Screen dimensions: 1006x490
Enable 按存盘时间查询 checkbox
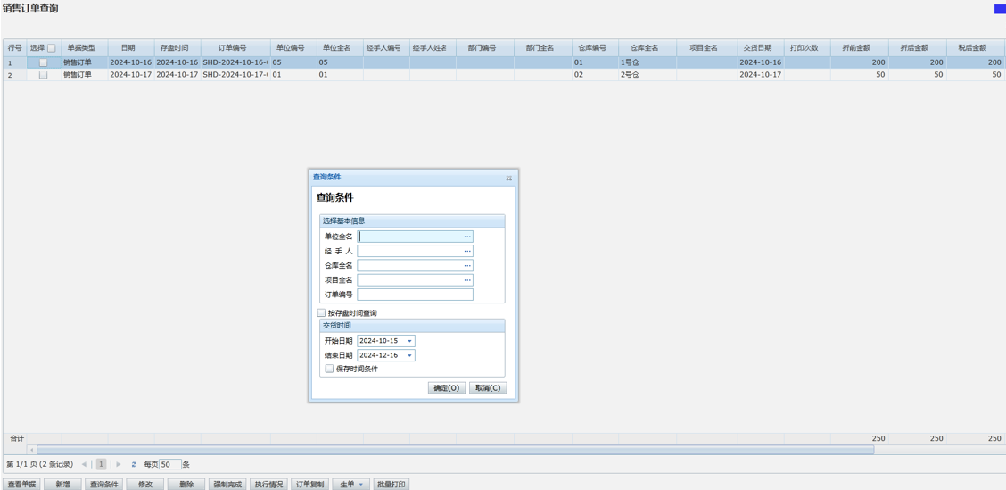click(x=322, y=313)
